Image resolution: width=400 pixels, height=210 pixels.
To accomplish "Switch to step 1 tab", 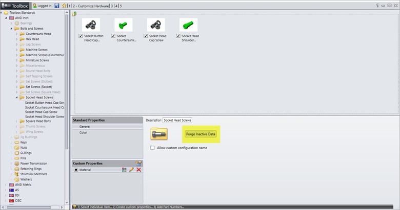I will [70, 6].
